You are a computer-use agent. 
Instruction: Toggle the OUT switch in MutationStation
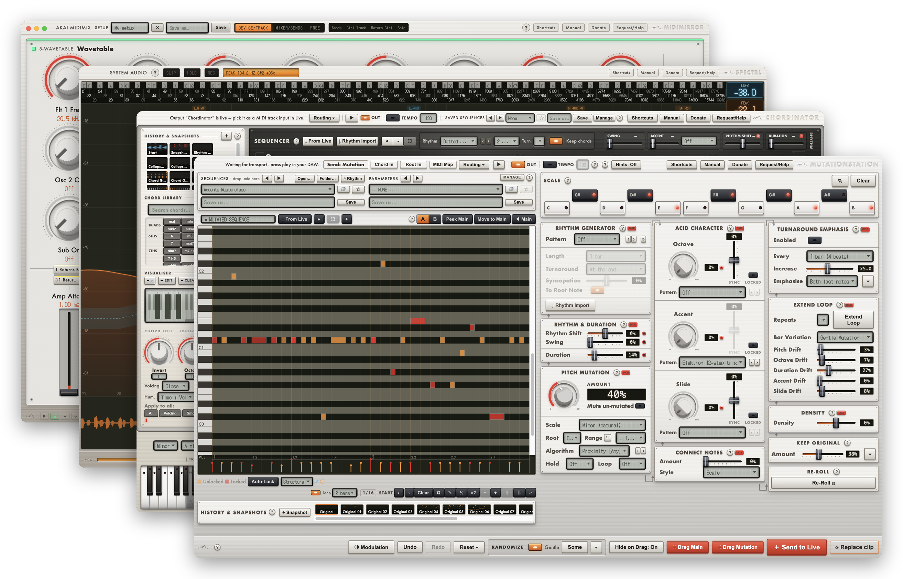click(518, 165)
